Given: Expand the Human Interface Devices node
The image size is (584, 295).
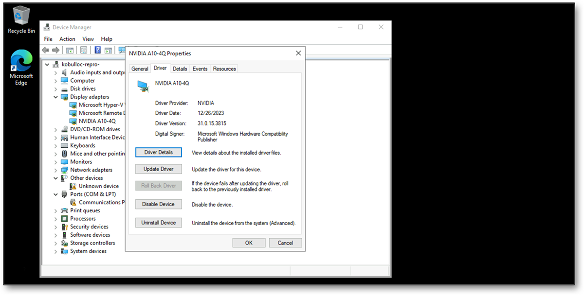Looking at the screenshot, I should coord(56,138).
